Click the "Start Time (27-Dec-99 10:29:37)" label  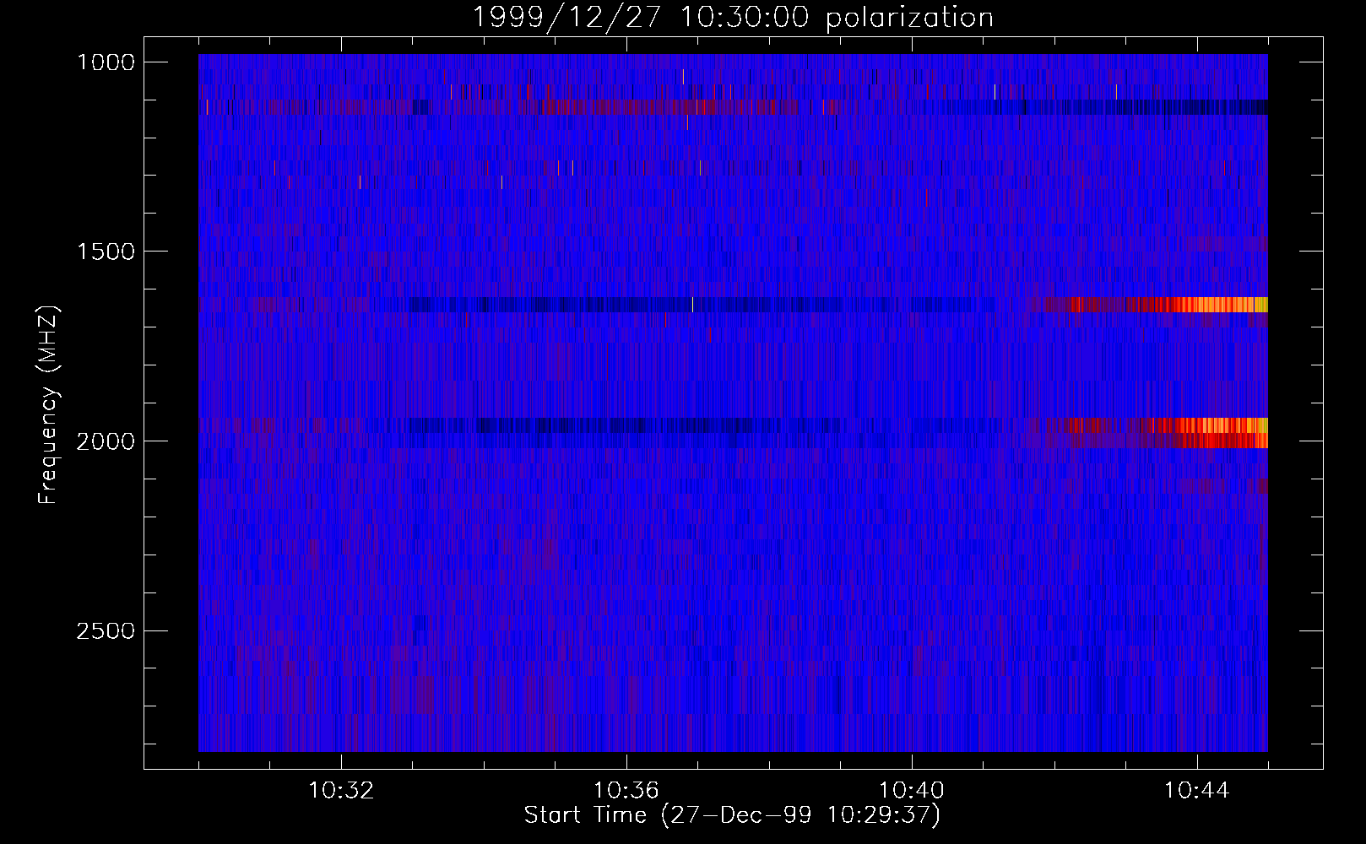[732, 815]
